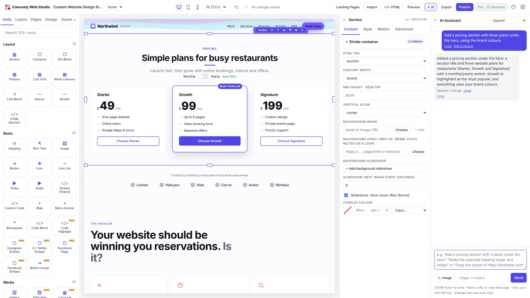Open settings gear icon

[x=523, y=7]
